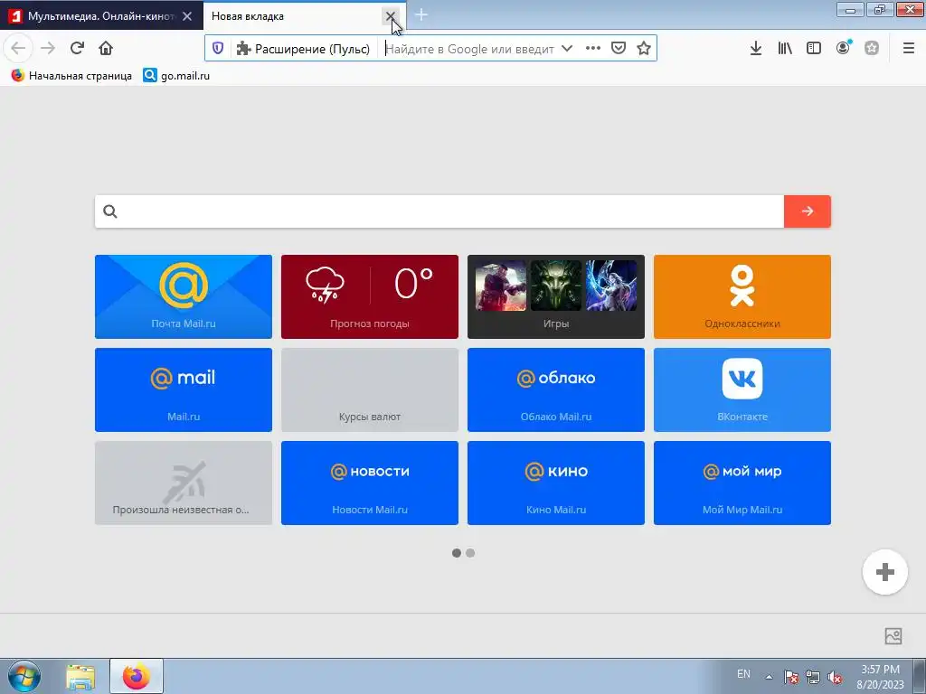Open the Кино Mail.ru tile
The width and height of the screenshot is (926, 694).
click(x=556, y=483)
